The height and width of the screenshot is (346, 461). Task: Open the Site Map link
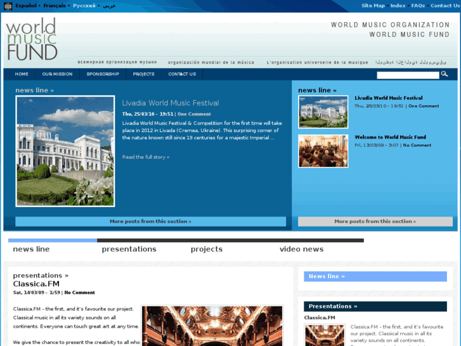coord(373,6)
